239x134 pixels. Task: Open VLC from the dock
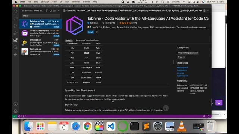point(181,126)
